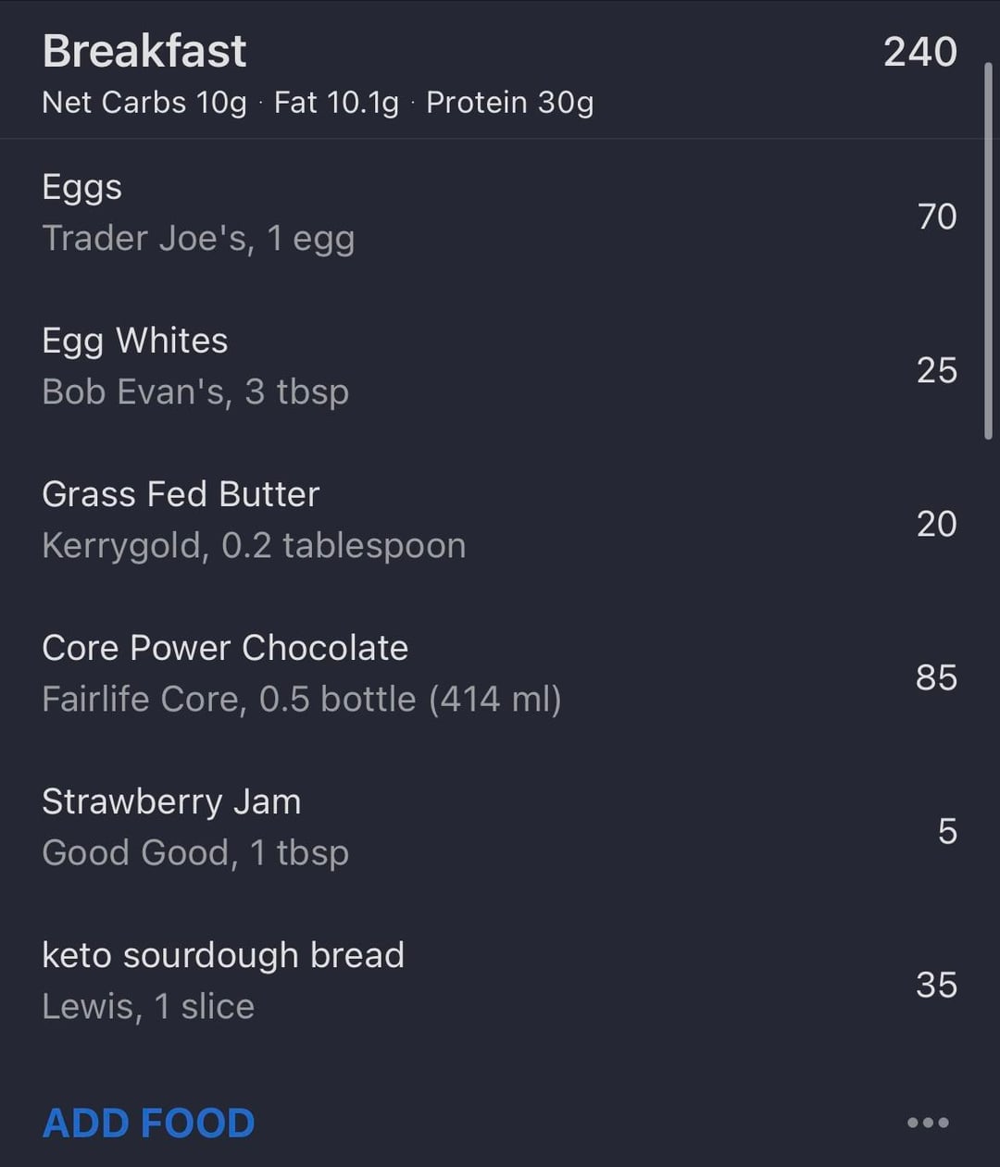
Task: Click the 5 calories value for Strawberry Jam
Action: point(946,831)
